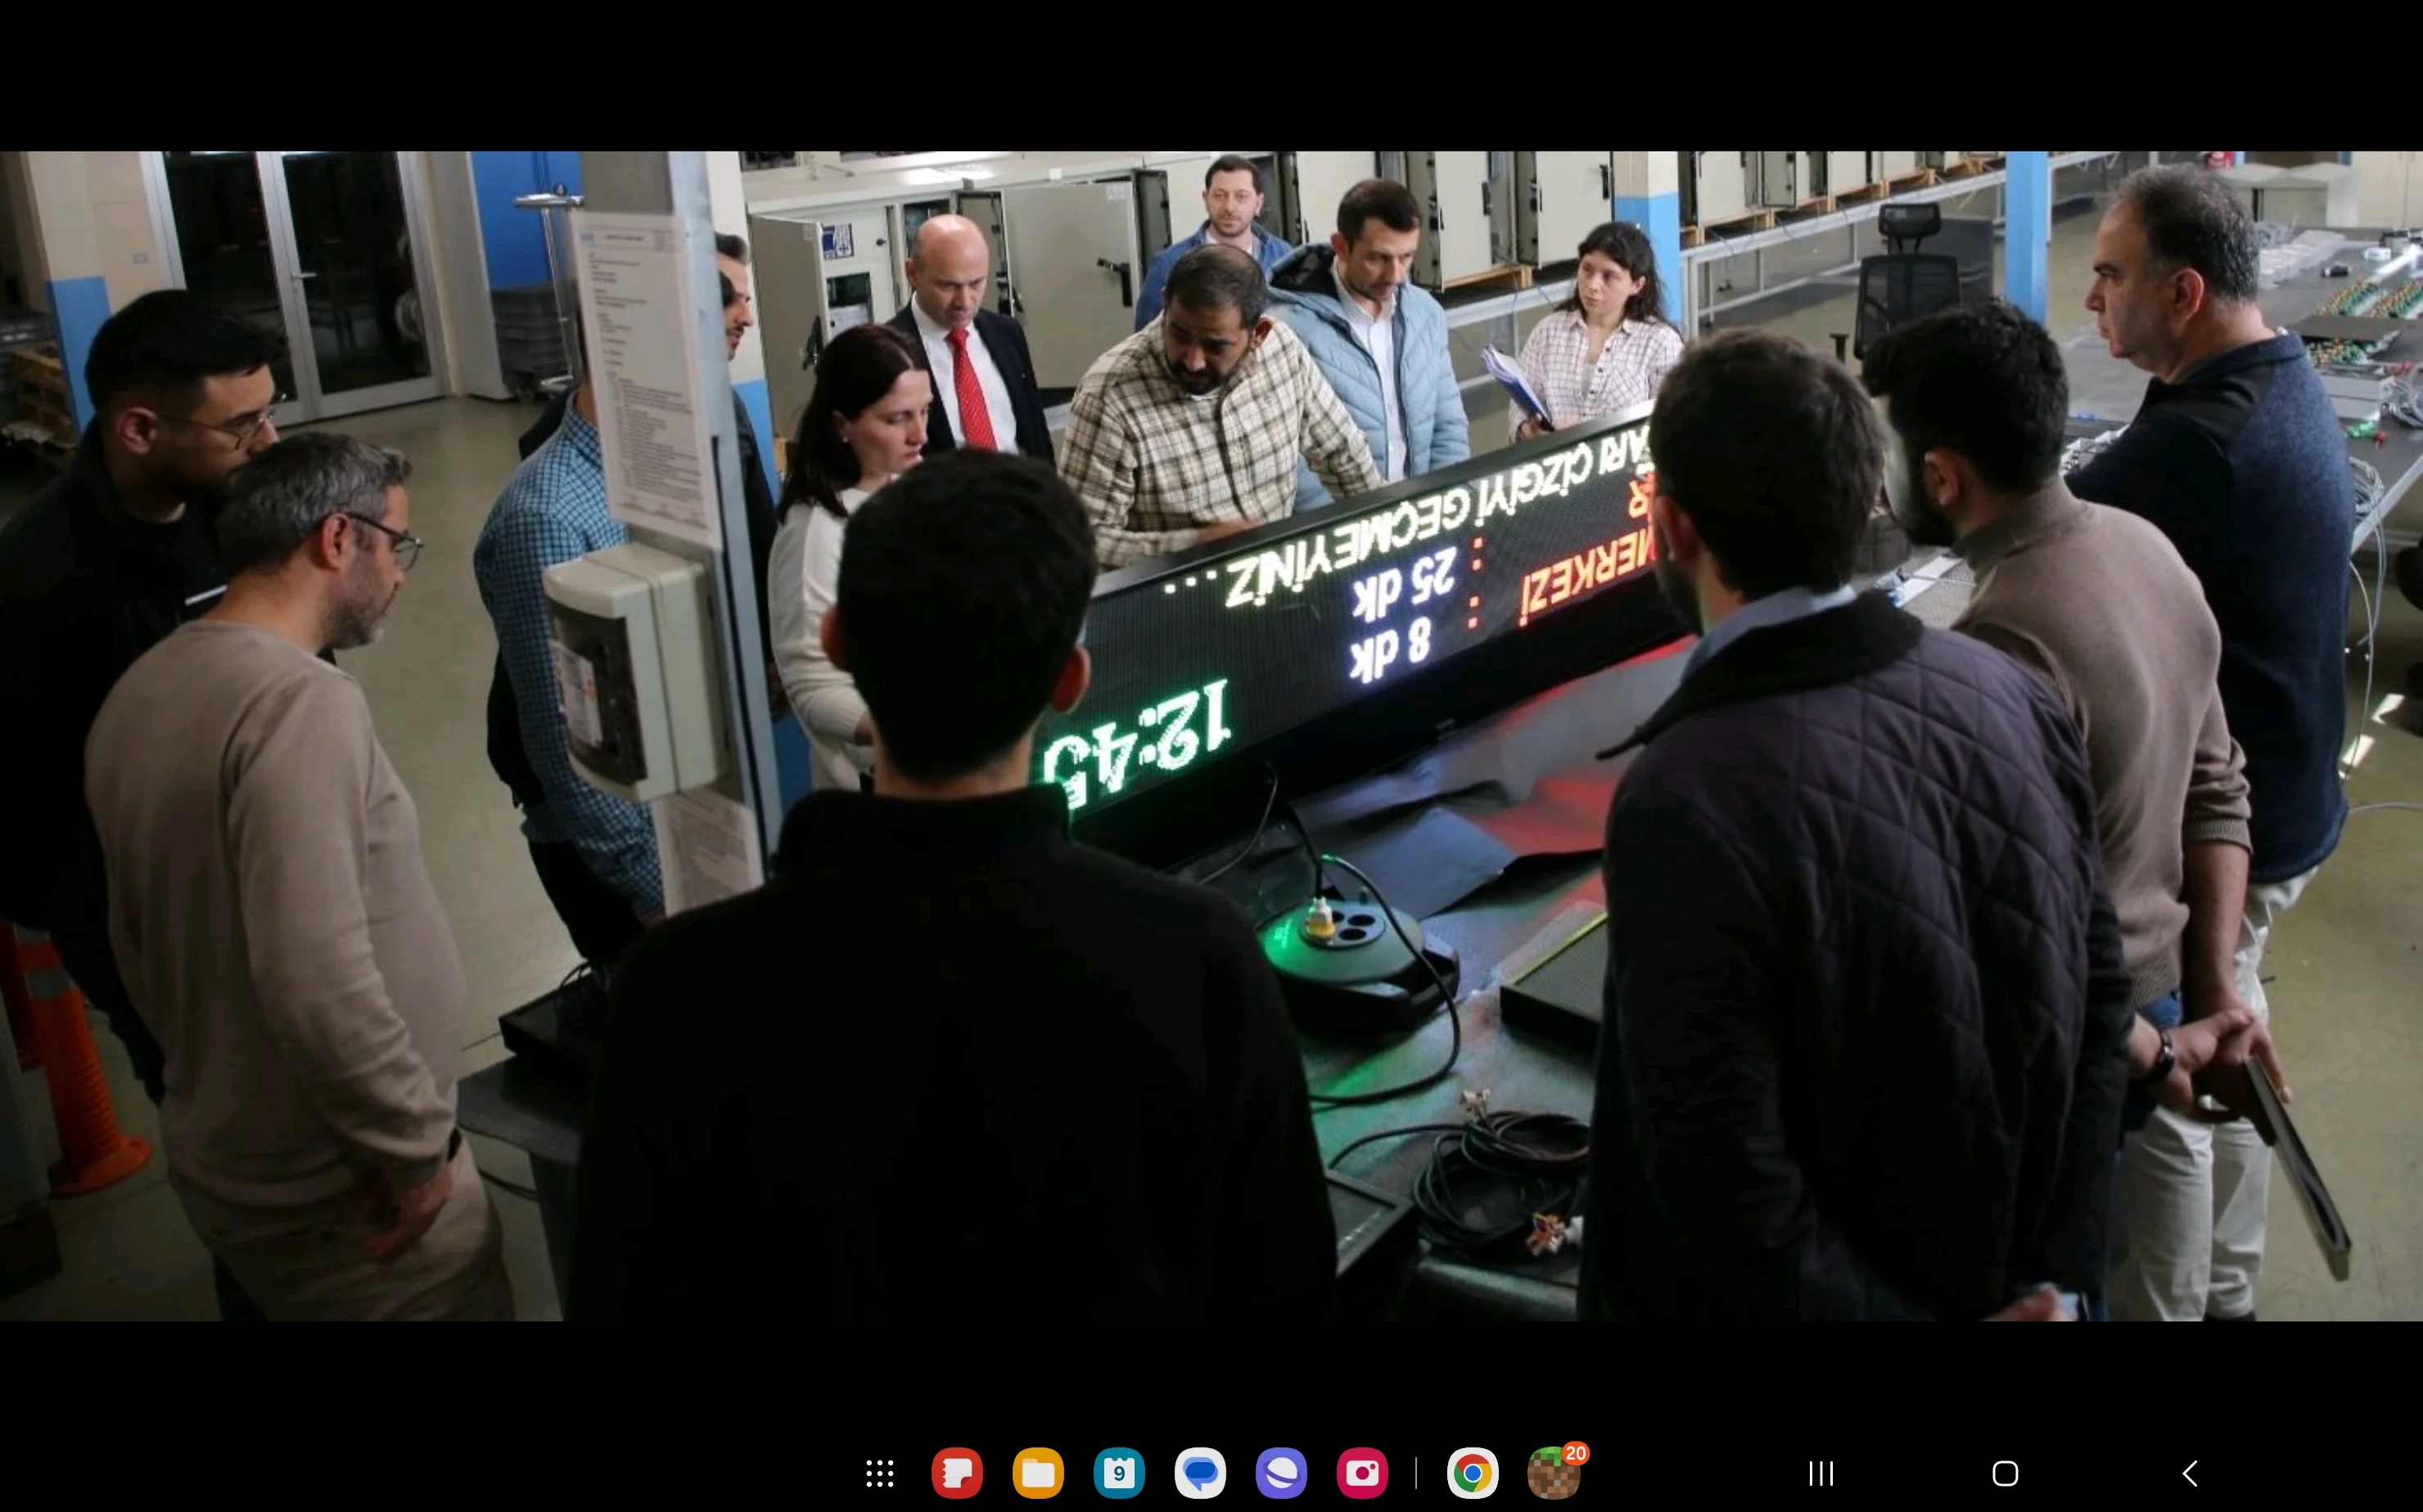
Task: Show recent apps with three-line button
Action: (1821, 1473)
